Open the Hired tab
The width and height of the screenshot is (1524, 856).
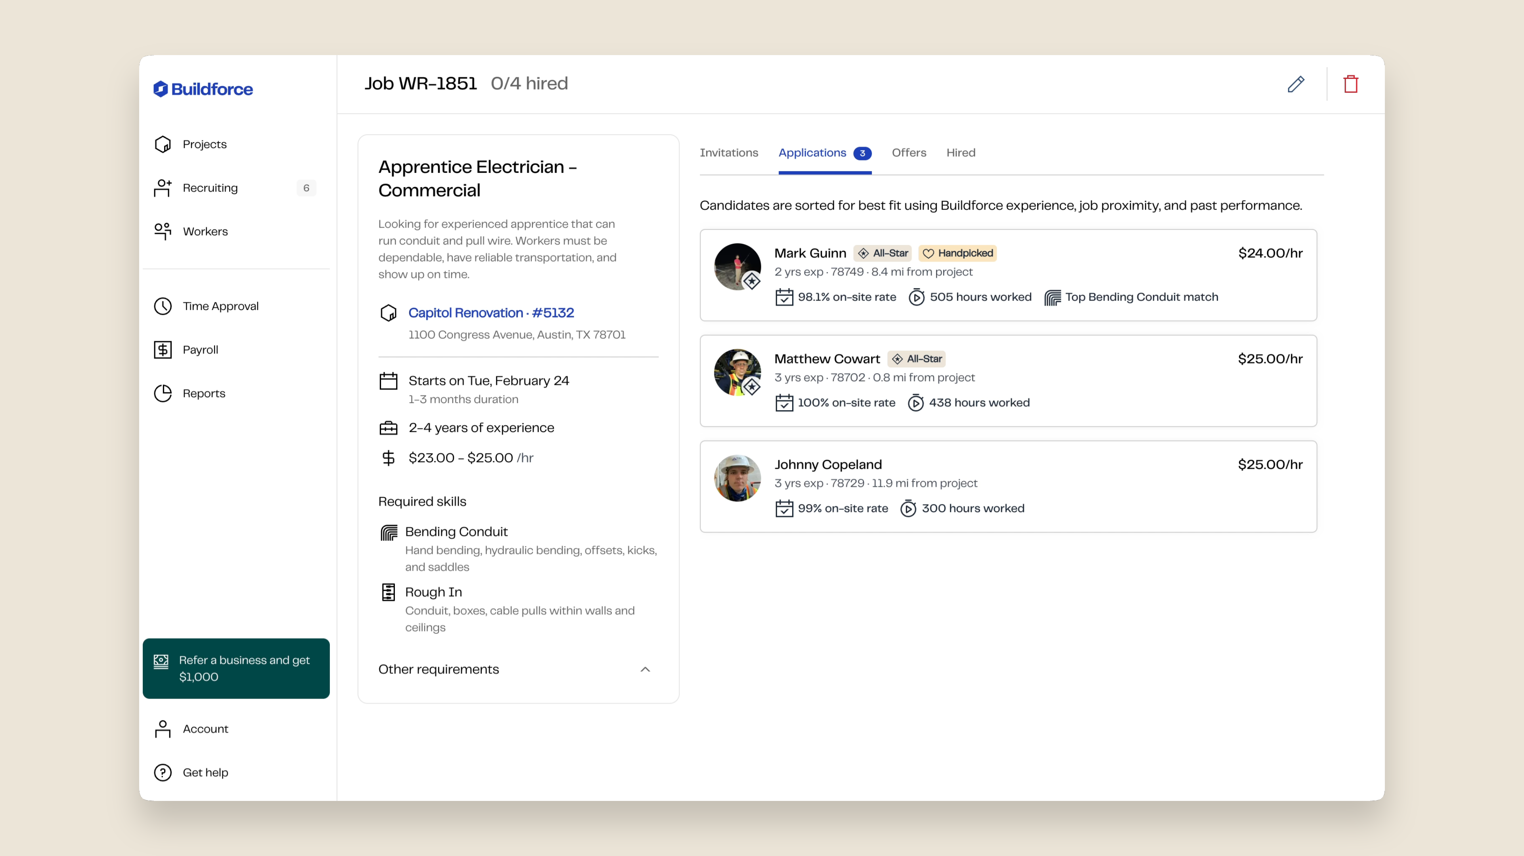960,153
